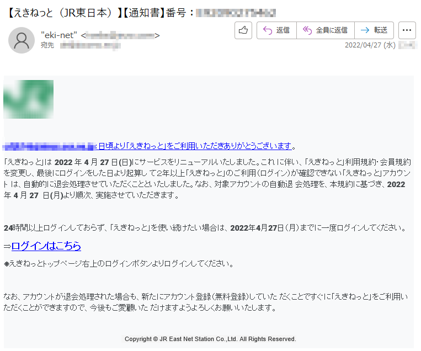Click the blue 日頃より「えきねっと」 greeting link
The height and width of the screenshot is (351, 421).
(x=195, y=146)
